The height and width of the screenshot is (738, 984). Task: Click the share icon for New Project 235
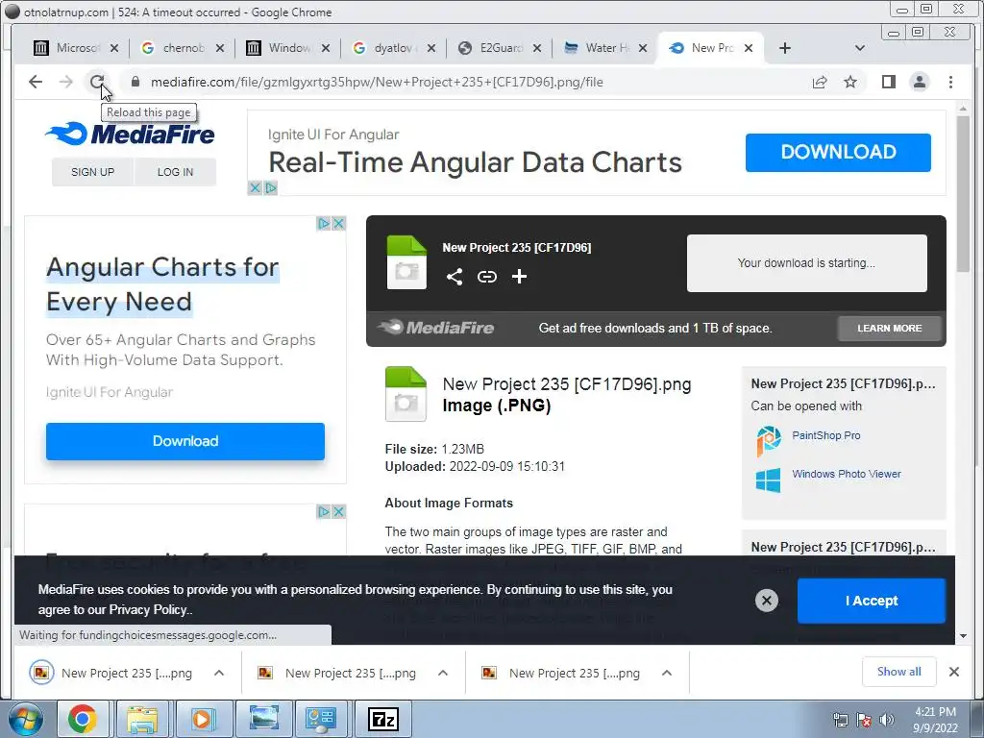[455, 277]
